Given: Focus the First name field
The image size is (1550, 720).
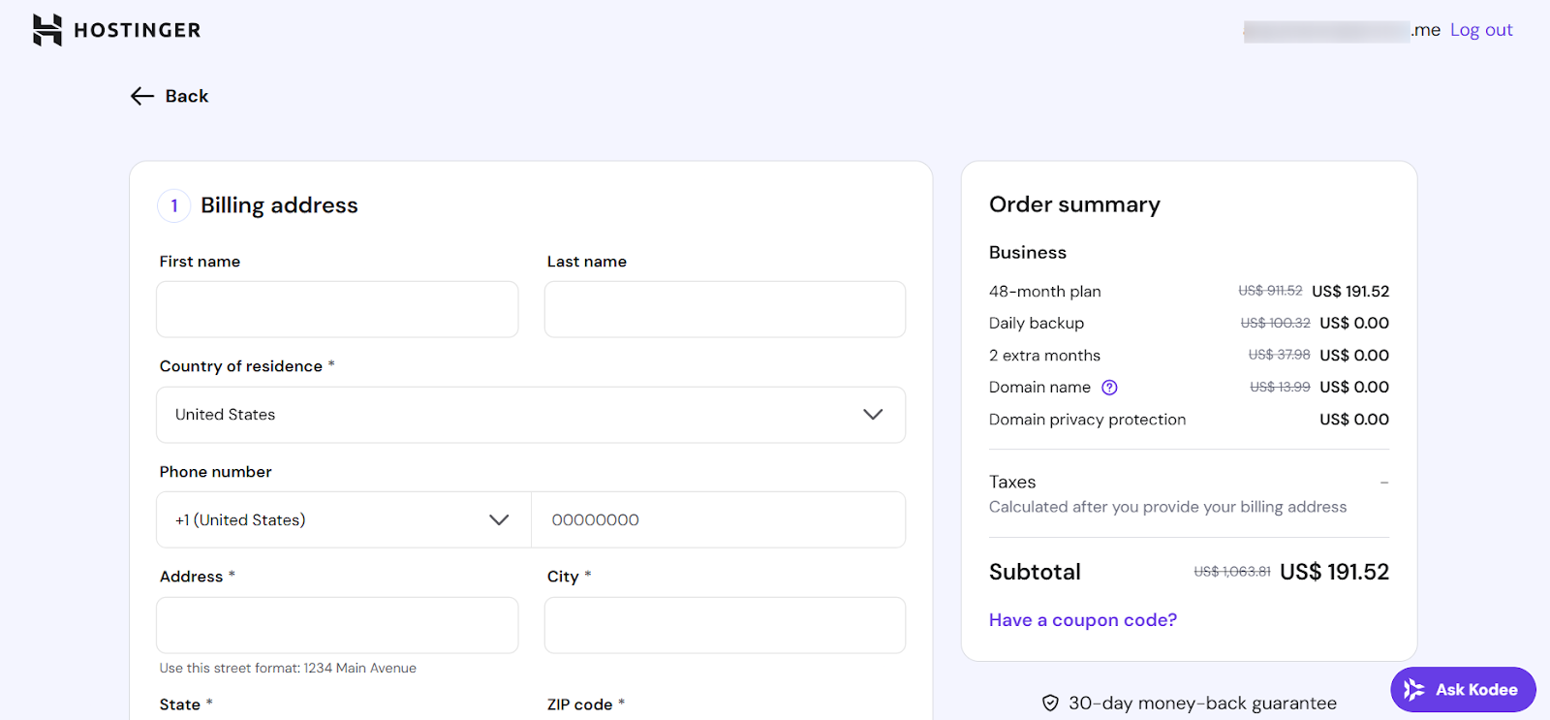Looking at the screenshot, I should pos(337,309).
